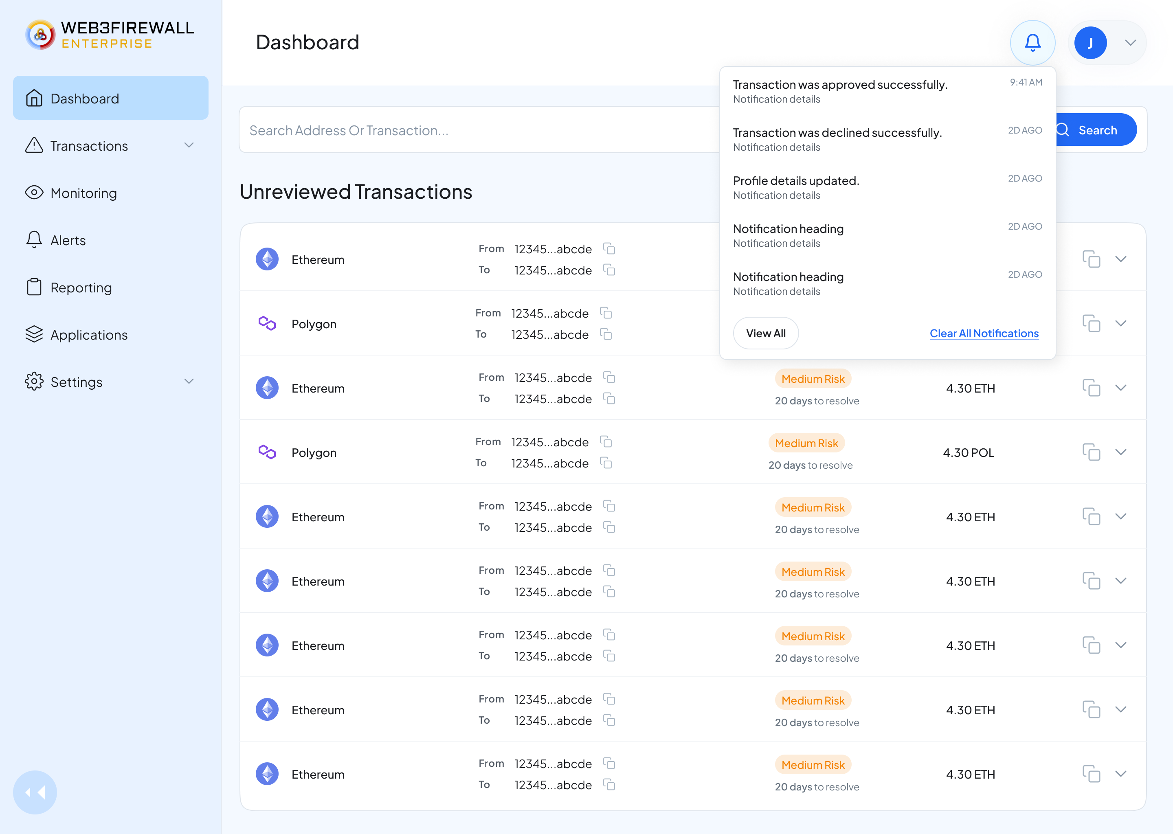Screen dimensions: 1173x834
Task: Expand the last Ethereum transaction row
Action: pos(1120,773)
